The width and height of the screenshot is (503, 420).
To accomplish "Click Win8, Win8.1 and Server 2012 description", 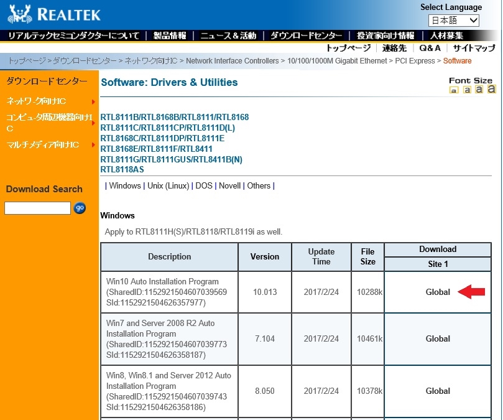I will tap(168, 391).
